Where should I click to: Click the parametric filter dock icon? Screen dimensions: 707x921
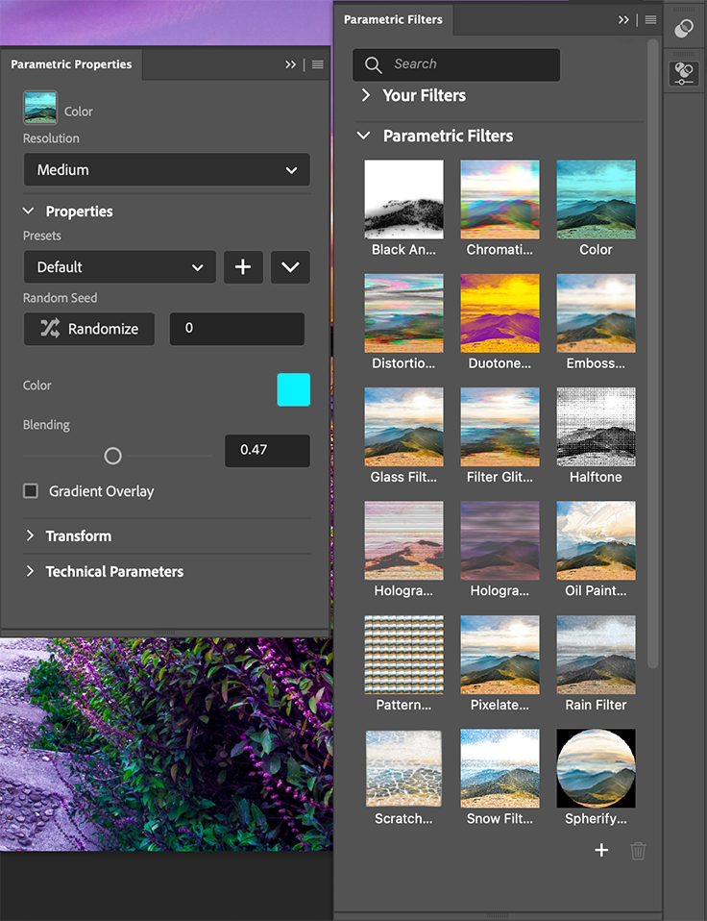[684, 74]
